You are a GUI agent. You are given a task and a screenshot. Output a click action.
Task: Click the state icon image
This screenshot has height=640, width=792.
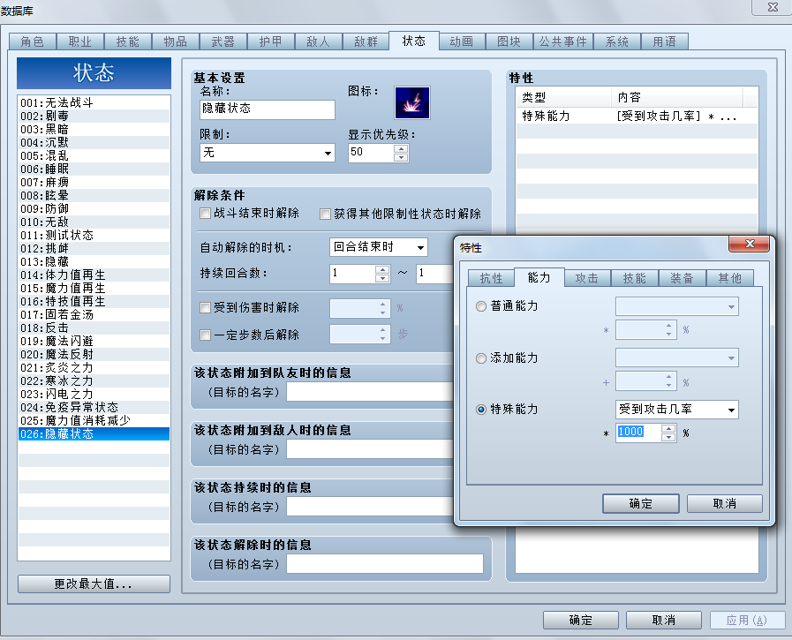pos(412,102)
